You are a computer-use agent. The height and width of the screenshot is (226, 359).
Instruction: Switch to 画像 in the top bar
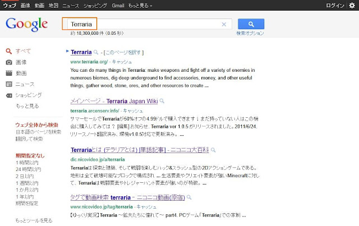[25, 6]
